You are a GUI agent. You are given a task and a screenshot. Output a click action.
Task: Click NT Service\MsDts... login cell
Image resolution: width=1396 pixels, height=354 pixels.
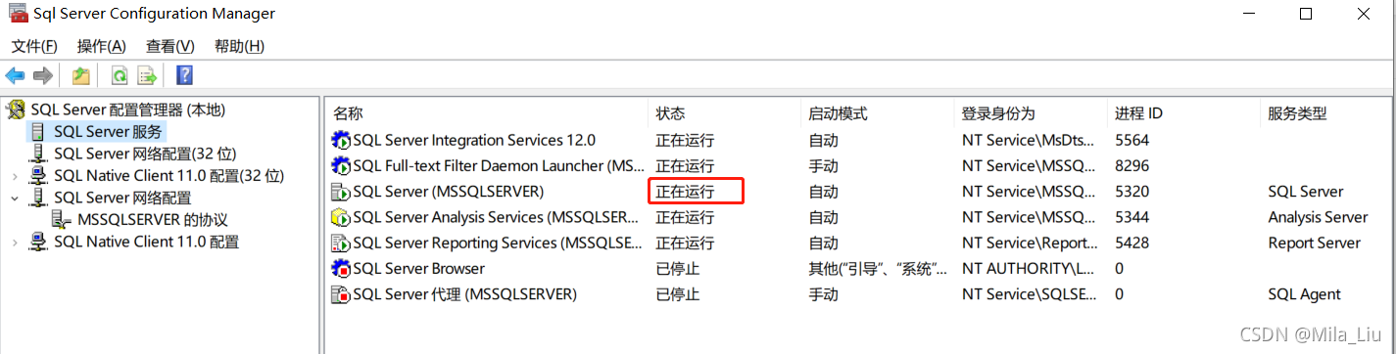(x=1029, y=140)
